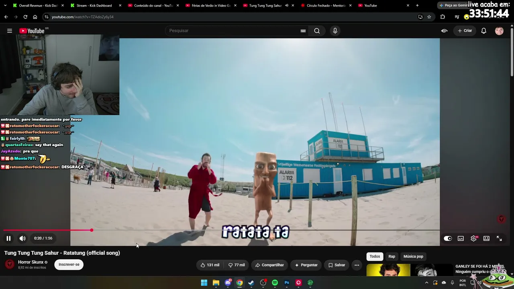514x289 pixels.
Task: Click the Perguntar button
Action: [x=306, y=265]
